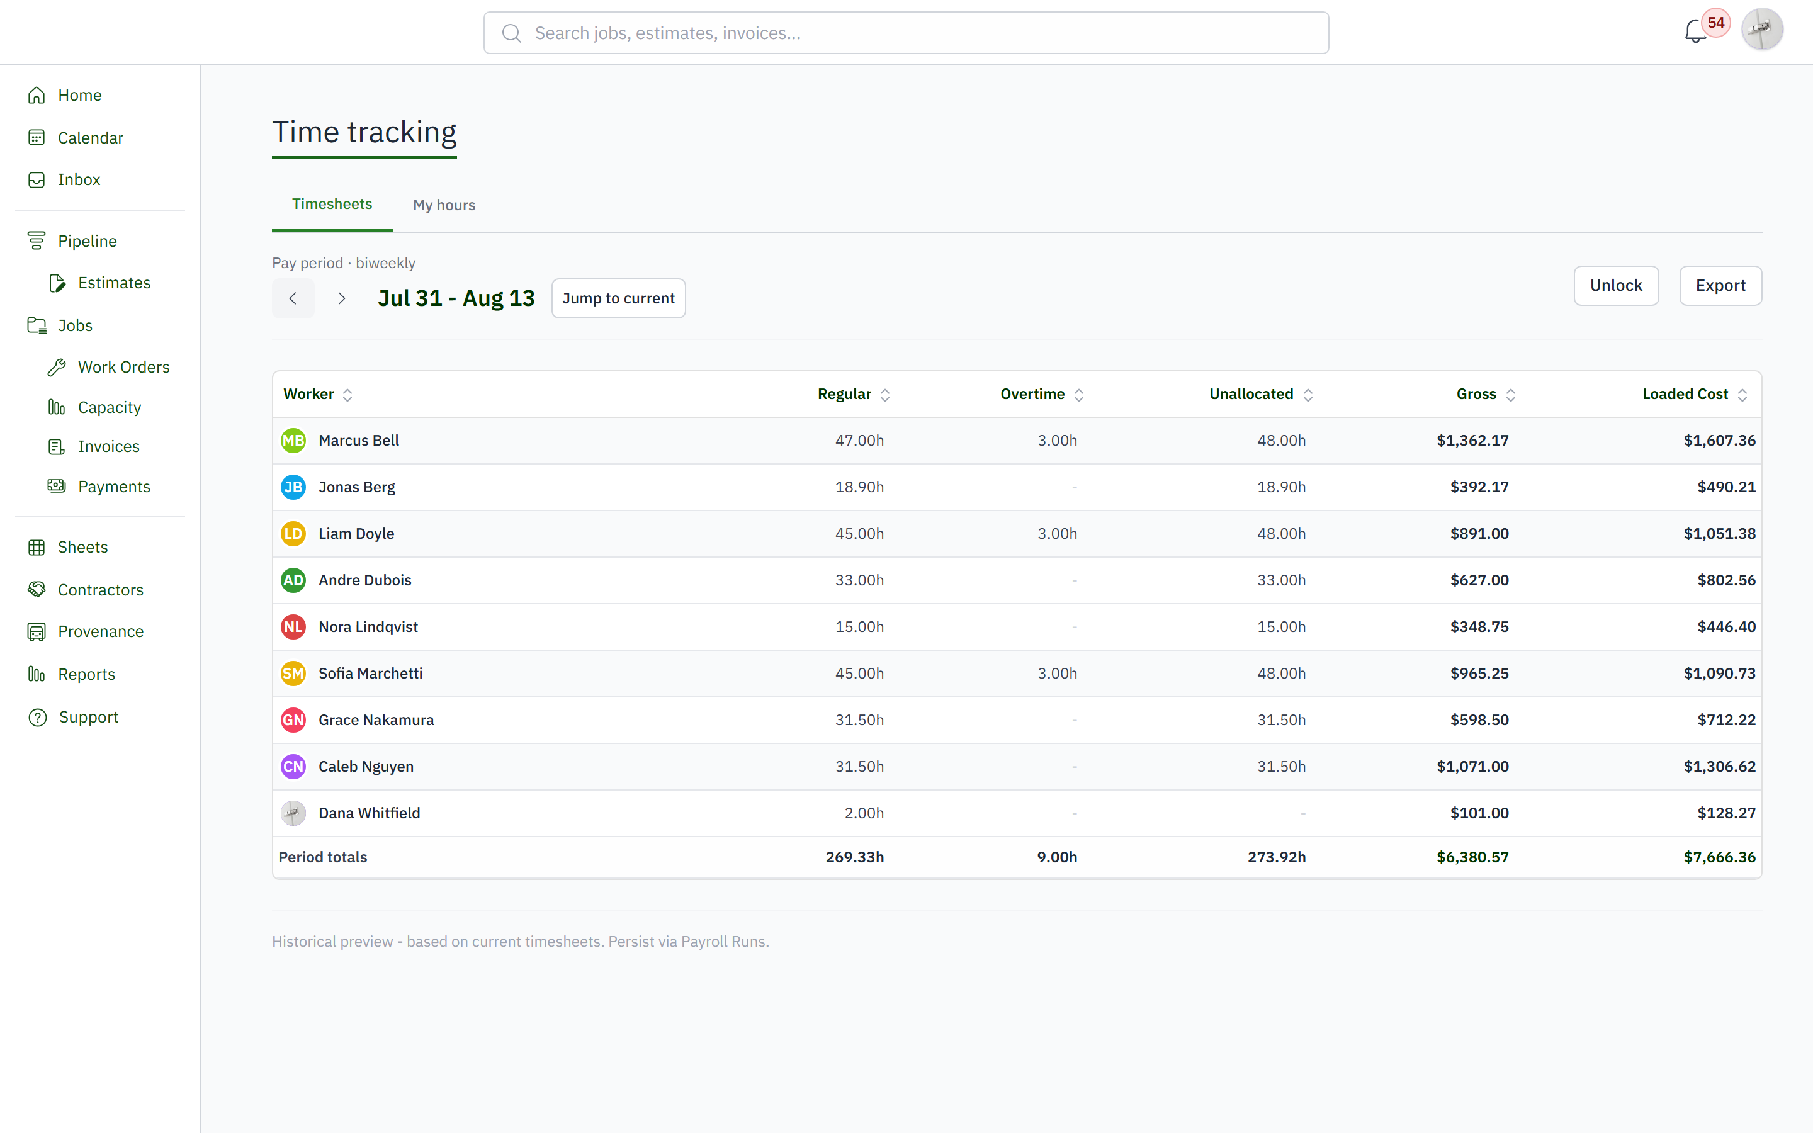Click Grace Nakamura's loaded cost $712.22
Image resolution: width=1813 pixels, height=1133 pixels.
1726,719
